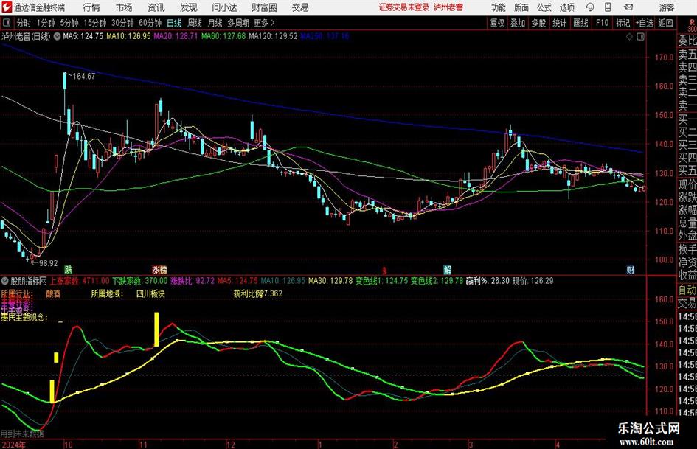Switch to the 分时 chart tab
Image resolution: width=697 pixels, height=449 pixels.
24,23
